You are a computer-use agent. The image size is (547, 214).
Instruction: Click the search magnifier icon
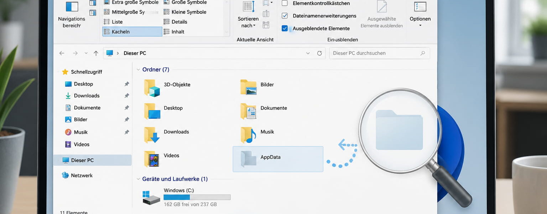click(x=423, y=53)
